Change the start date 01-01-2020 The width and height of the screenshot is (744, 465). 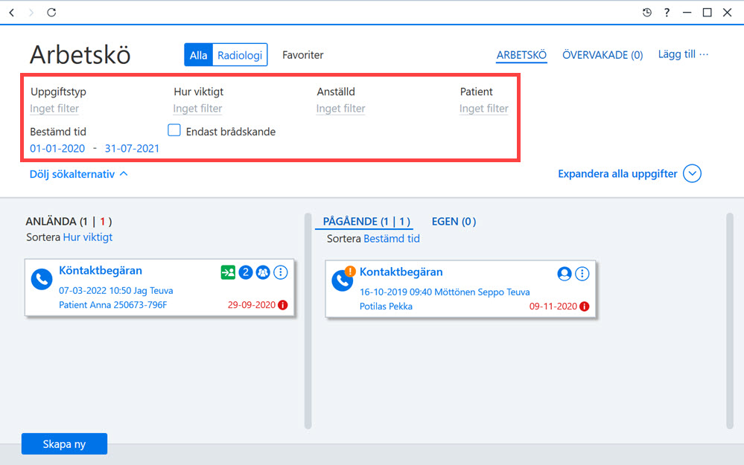pyautogui.click(x=57, y=148)
